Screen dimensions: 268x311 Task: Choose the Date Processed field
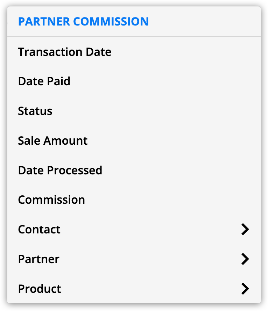click(x=60, y=171)
